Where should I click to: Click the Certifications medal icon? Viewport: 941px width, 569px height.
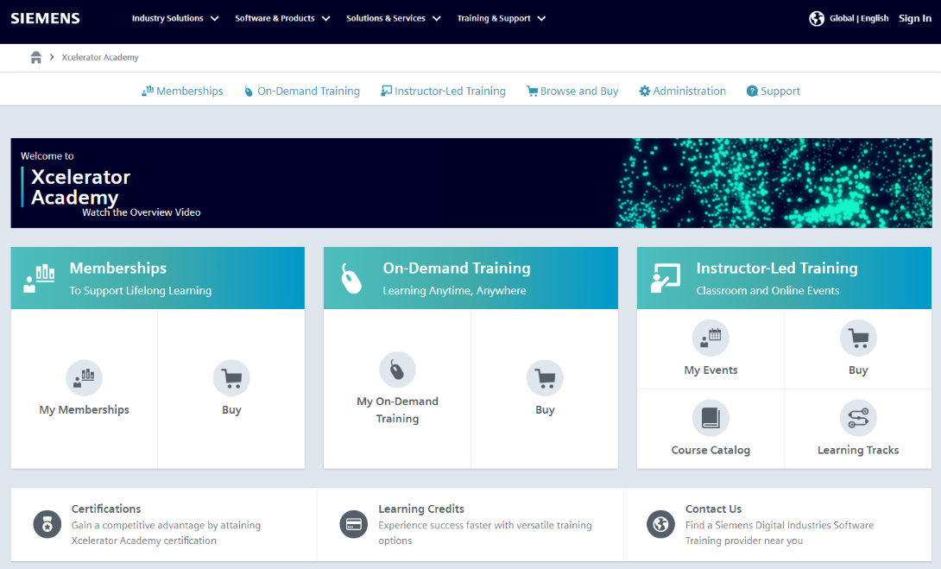click(x=47, y=525)
